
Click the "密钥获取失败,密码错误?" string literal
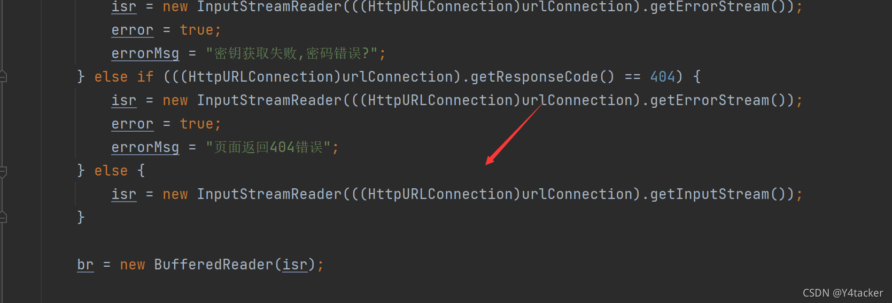coord(292,53)
